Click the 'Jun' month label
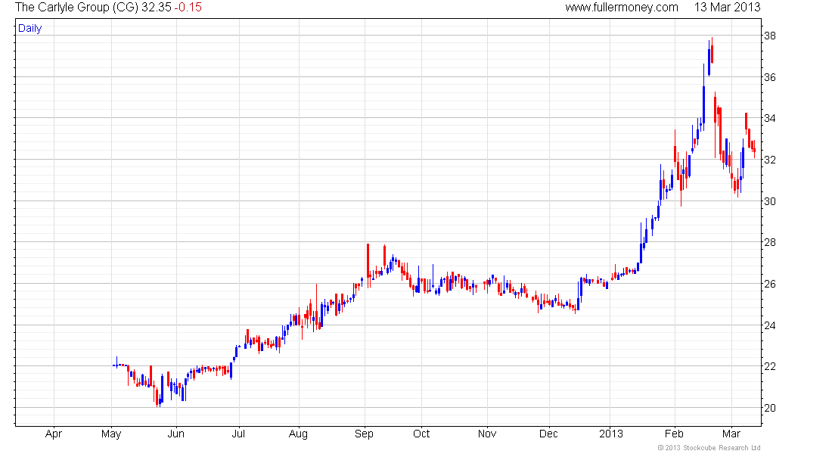 coord(176,434)
